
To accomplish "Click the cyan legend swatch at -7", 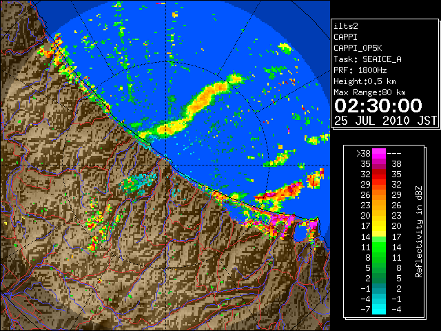I will coord(379,309).
